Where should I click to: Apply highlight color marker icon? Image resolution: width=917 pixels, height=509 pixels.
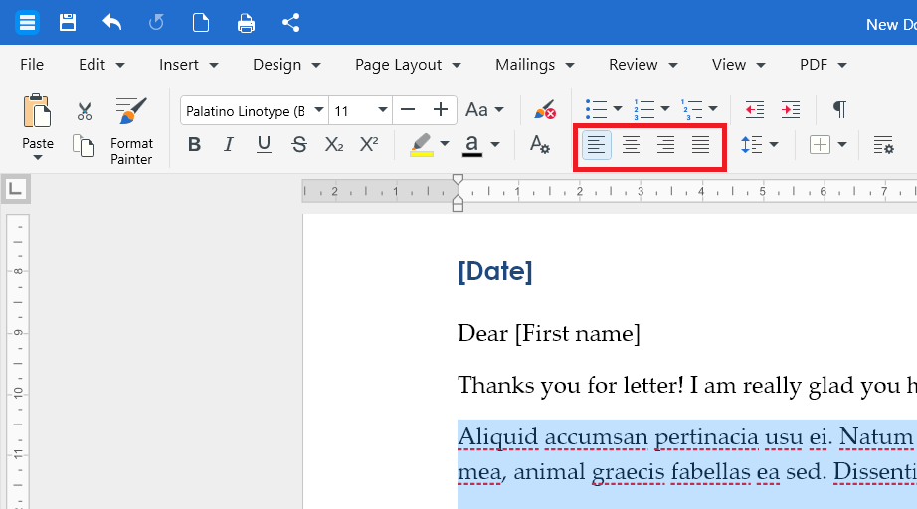(421, 144)
